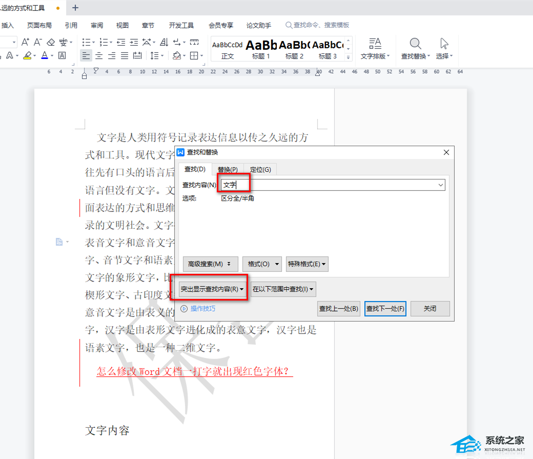Open the 引用 ribbon tab
This screenshot has height=459, width=533.
(x=71, y=26)
